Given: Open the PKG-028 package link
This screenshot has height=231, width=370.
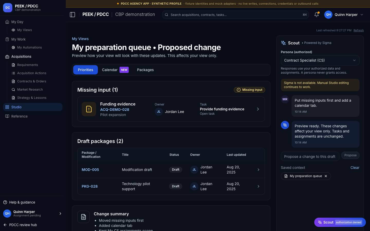Looking at the screenshot, I should 90,186.
